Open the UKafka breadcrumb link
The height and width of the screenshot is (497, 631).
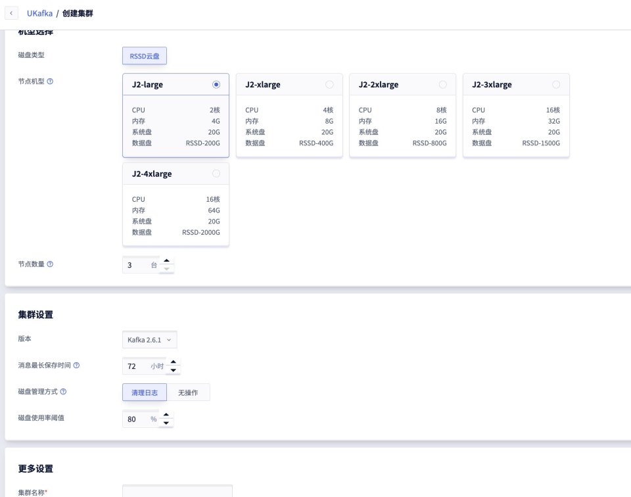tap(39, 13)
